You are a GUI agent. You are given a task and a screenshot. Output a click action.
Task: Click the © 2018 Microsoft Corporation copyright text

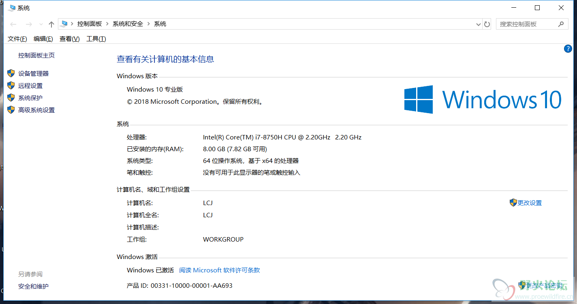[196, 102]
